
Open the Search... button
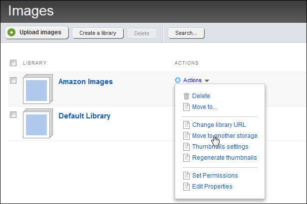(186, 33)
